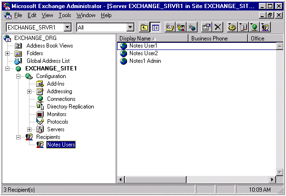Expand the Servers node
286x196 pixels.
click(x=29, y=129)
